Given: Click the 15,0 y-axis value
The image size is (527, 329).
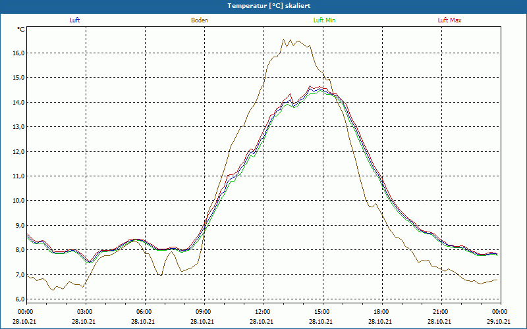Looking at the screenshot, I should coord(19,78).
